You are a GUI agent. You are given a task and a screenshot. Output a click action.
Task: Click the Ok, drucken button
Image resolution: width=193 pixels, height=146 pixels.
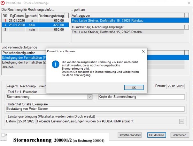coord(157,135)
